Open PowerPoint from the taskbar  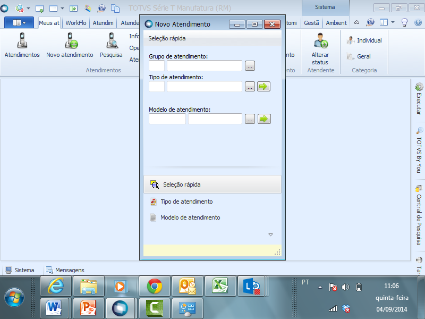pyautogui.click(x=88, y=308)
